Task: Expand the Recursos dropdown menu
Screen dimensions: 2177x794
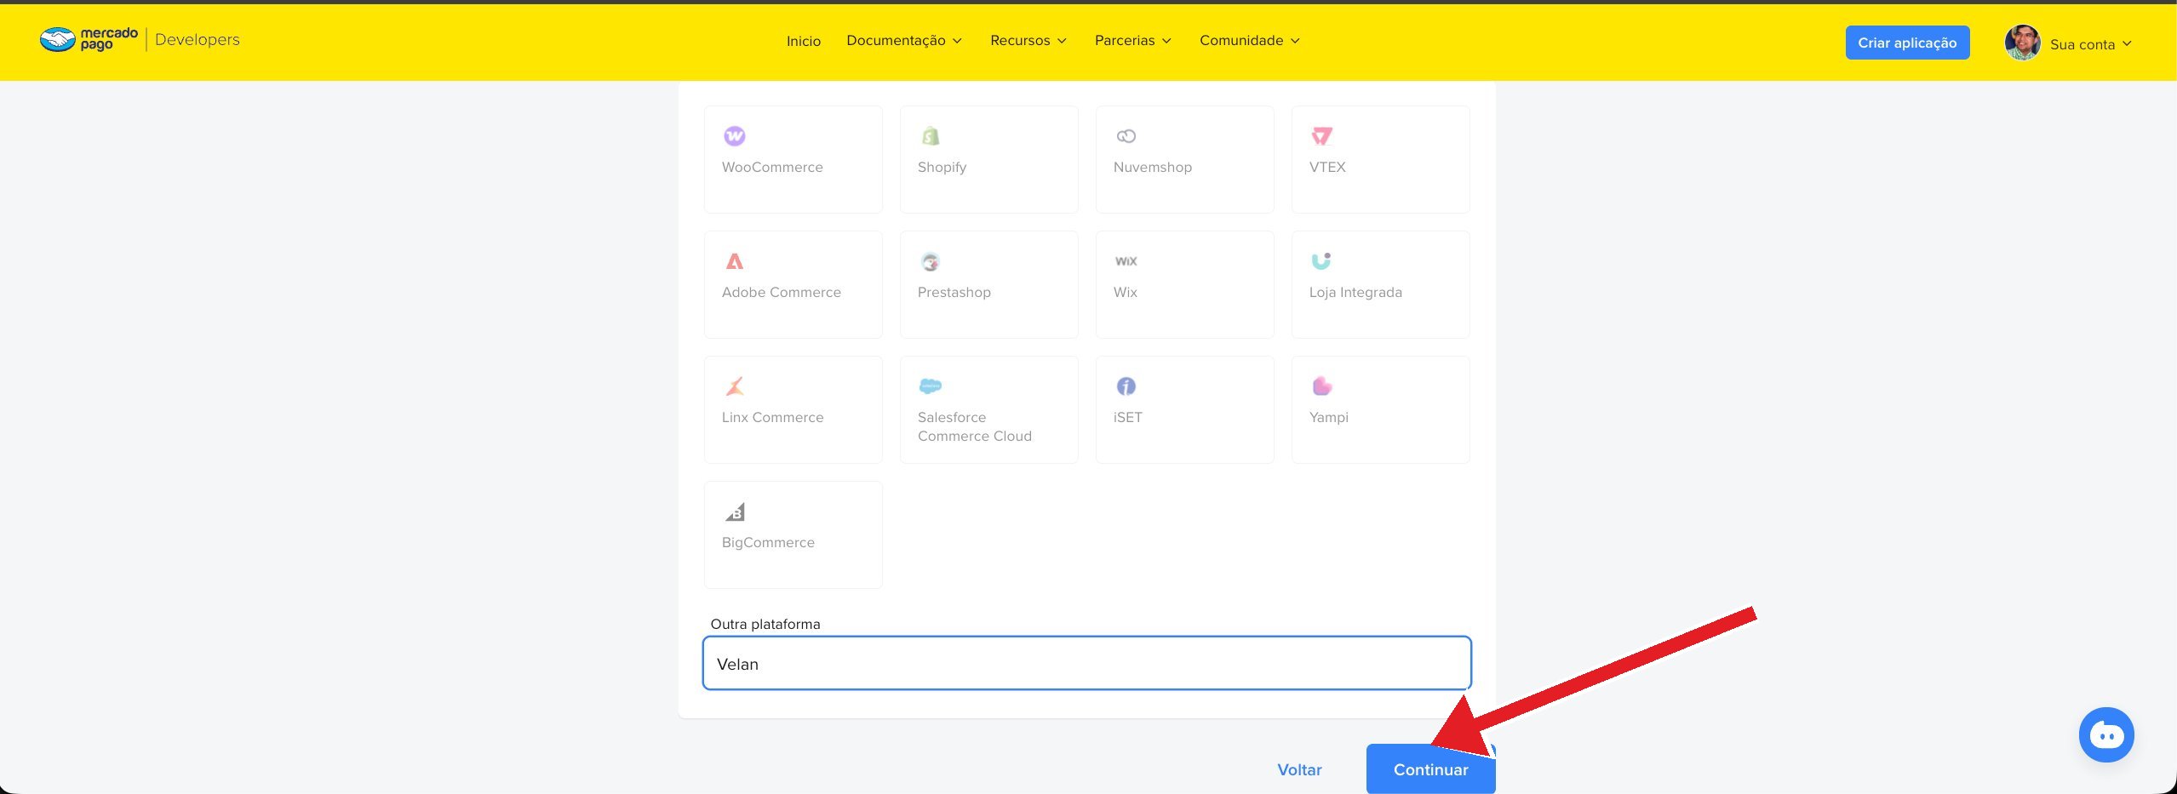Action: coord(1028,41)
